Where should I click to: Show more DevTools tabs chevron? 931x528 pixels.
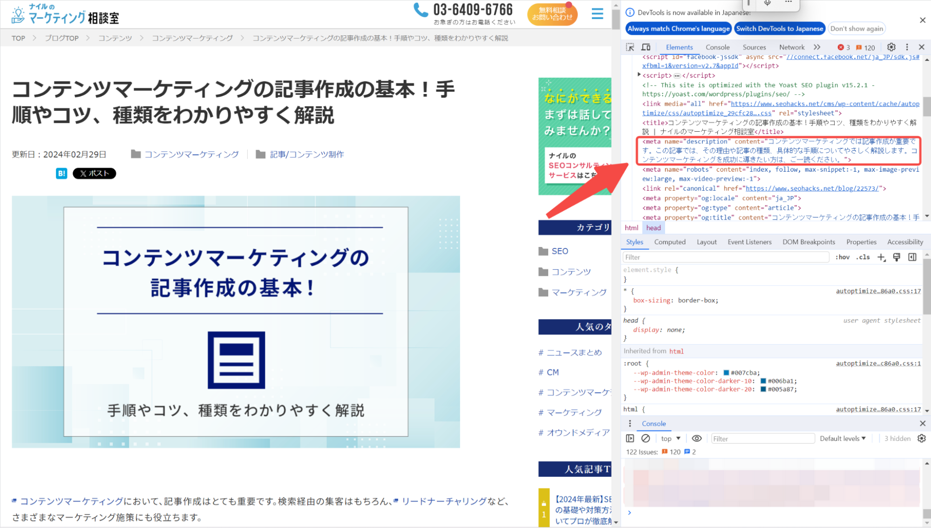[817, 47]
